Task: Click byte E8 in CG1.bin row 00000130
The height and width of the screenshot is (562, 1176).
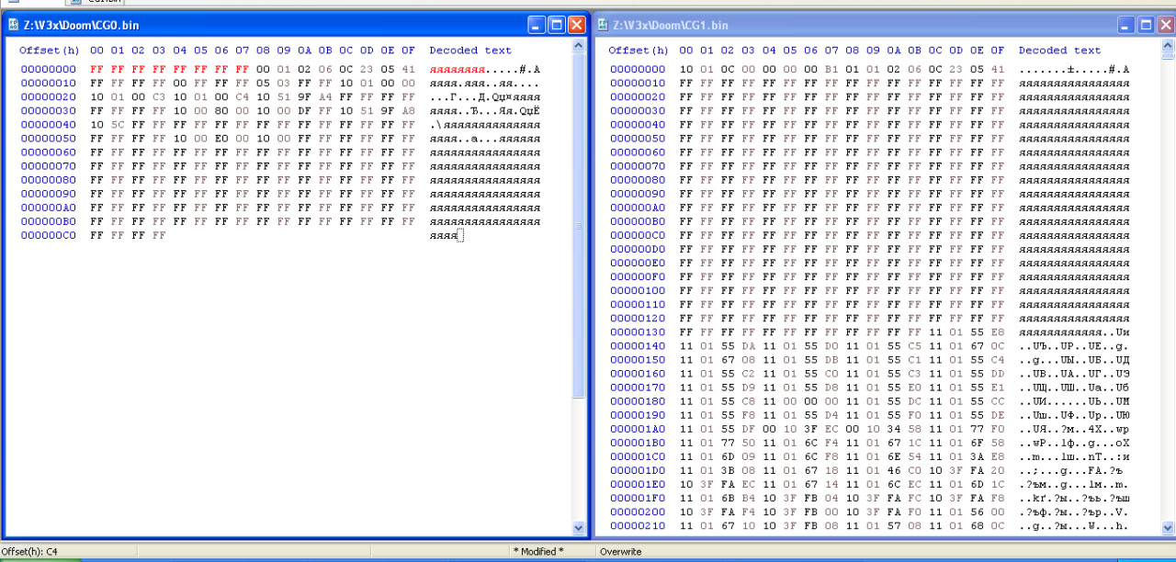Action: click(998, 332)
